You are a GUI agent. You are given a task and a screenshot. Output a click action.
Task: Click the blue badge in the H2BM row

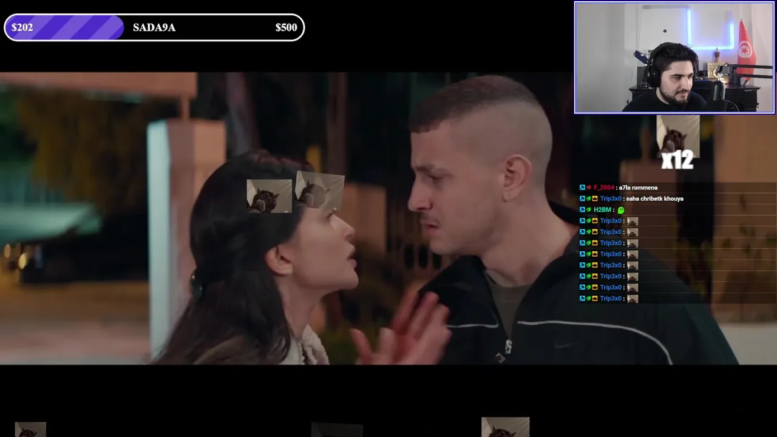point(583,209)
